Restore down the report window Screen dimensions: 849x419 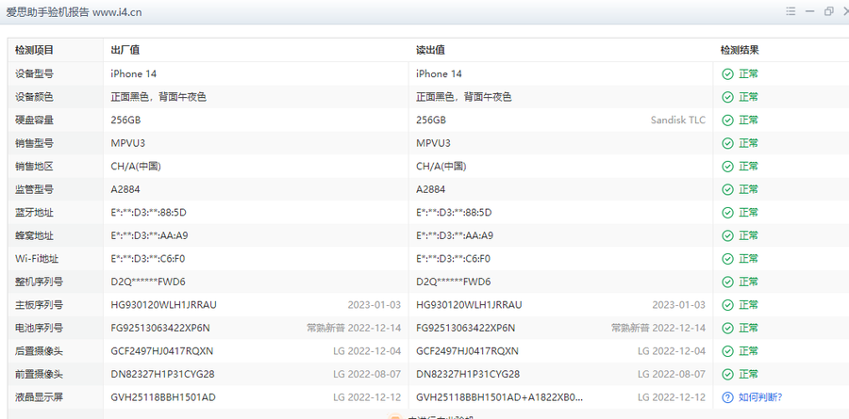pos(828,11)
